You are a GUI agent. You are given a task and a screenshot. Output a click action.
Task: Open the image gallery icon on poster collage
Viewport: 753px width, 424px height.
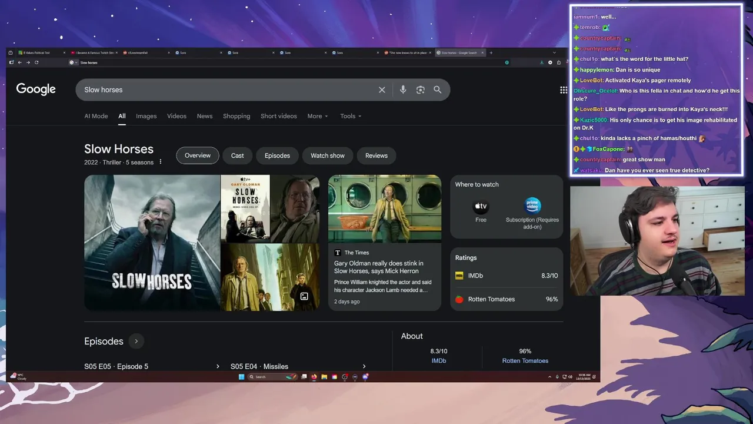point(304,296)
